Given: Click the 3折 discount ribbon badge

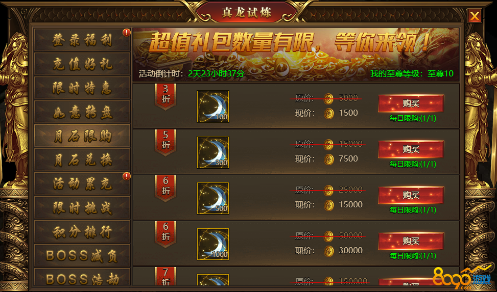Looking at the screenshot, I should point(165,97).
